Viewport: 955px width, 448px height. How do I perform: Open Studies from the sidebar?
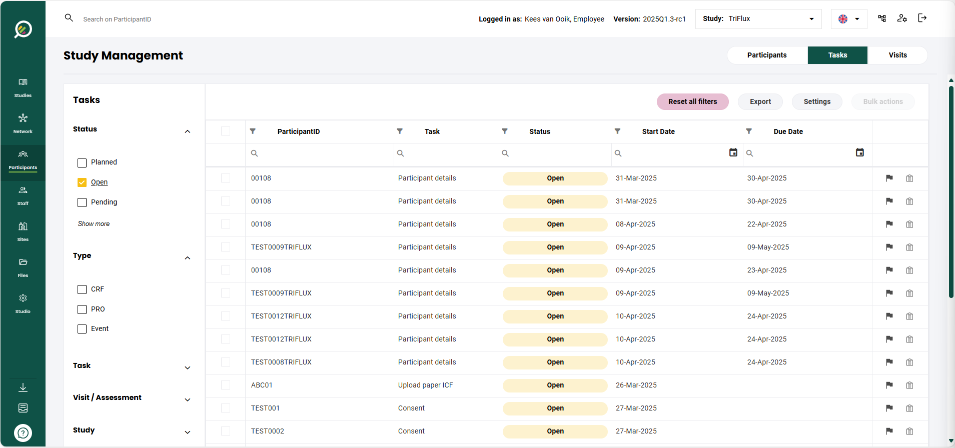[x=23, y=87]
